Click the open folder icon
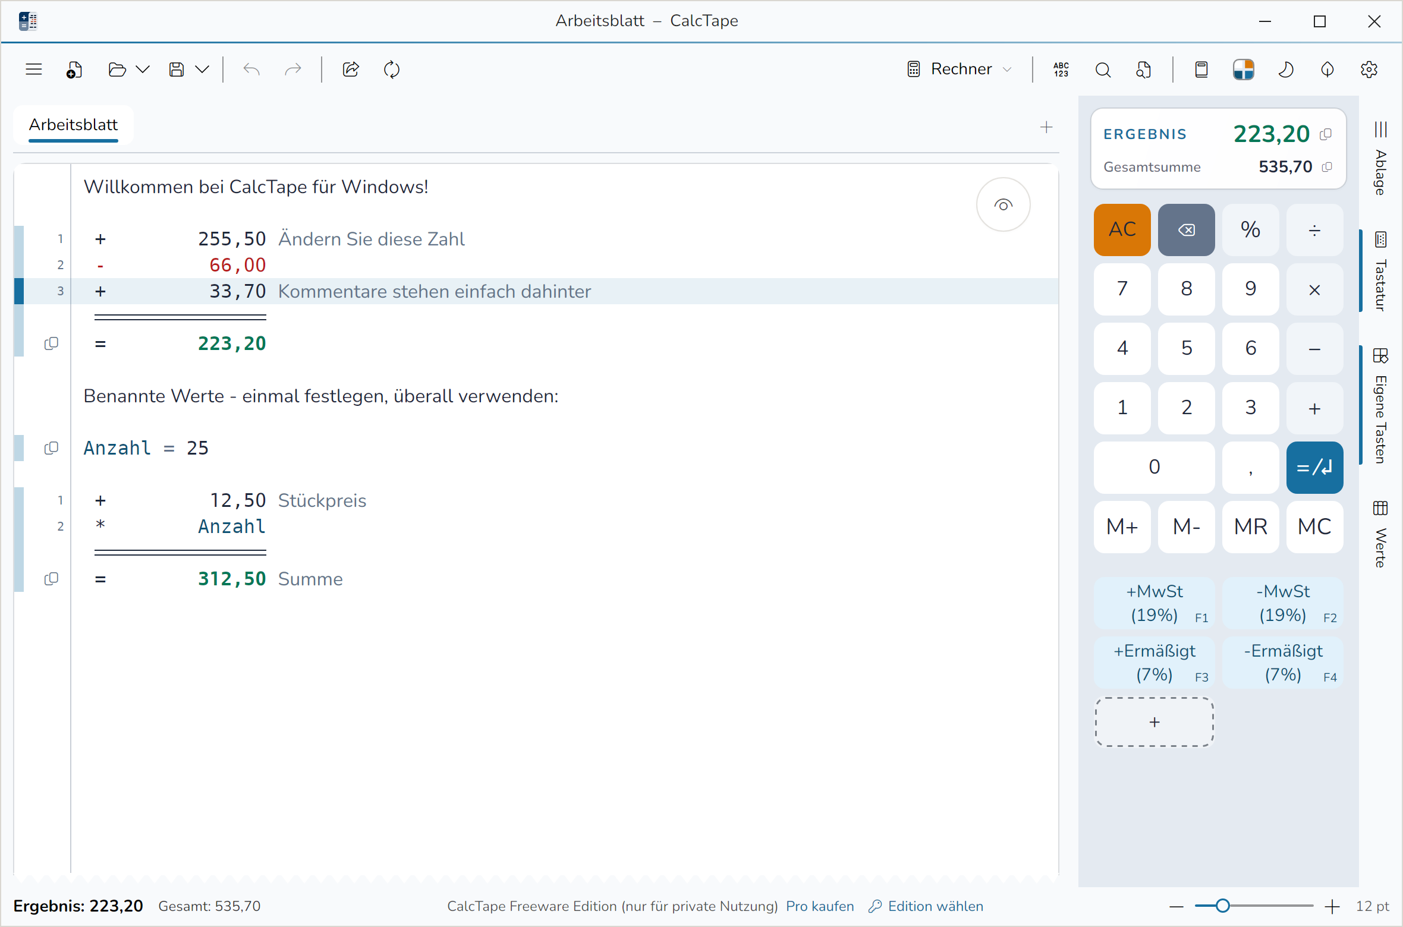Image resolution: width=1403 pixels, height=927 pixels. pos(117,70)
